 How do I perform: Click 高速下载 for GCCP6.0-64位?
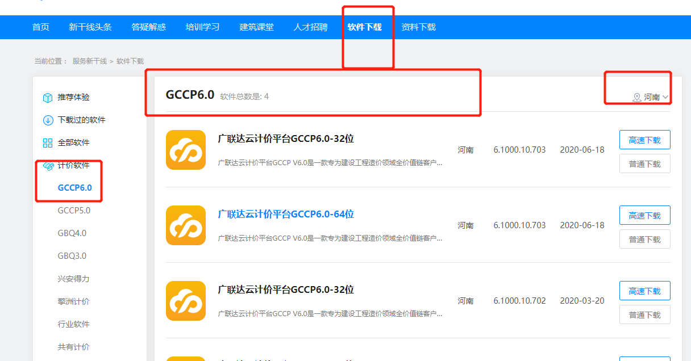click(644, 215)
